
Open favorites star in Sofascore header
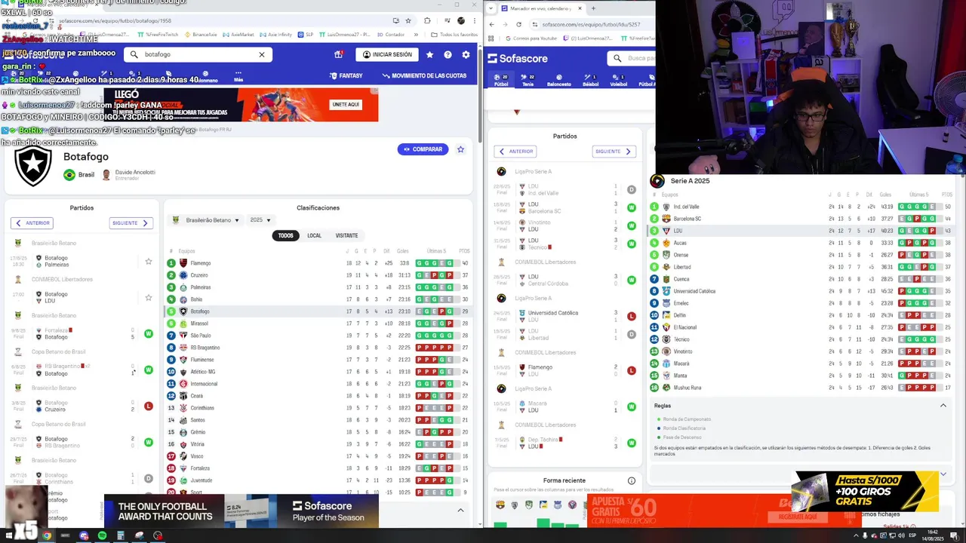429,54
